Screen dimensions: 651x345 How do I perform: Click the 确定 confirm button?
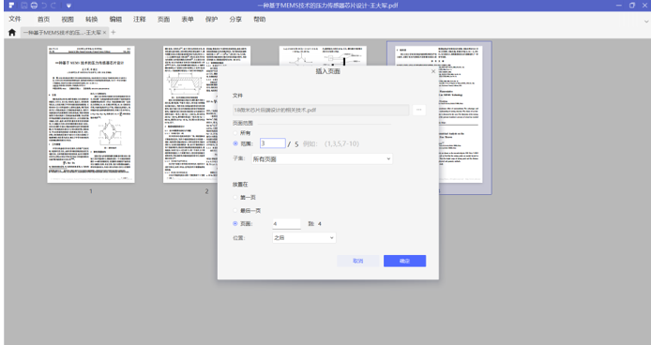tap(405, 261)
